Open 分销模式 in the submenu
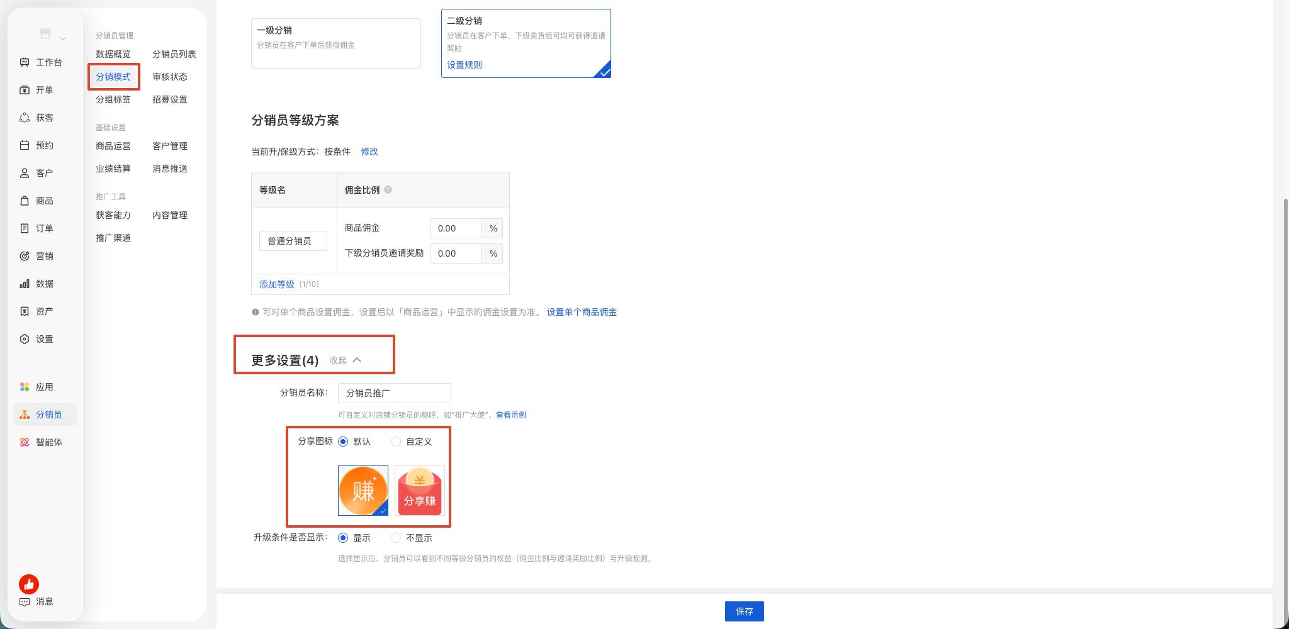The width and height of the screenshot is (1289, 629). 113,77
